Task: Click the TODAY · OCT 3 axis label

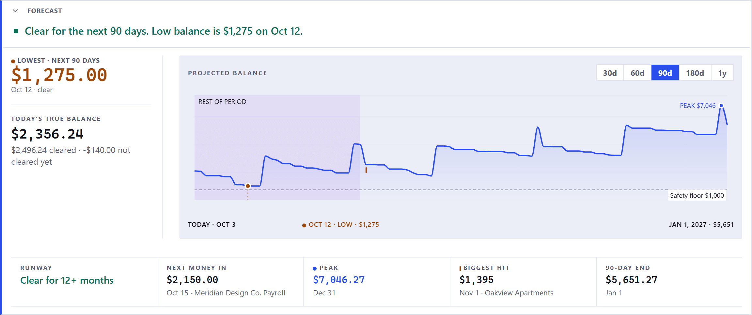Action: [211, 224]
